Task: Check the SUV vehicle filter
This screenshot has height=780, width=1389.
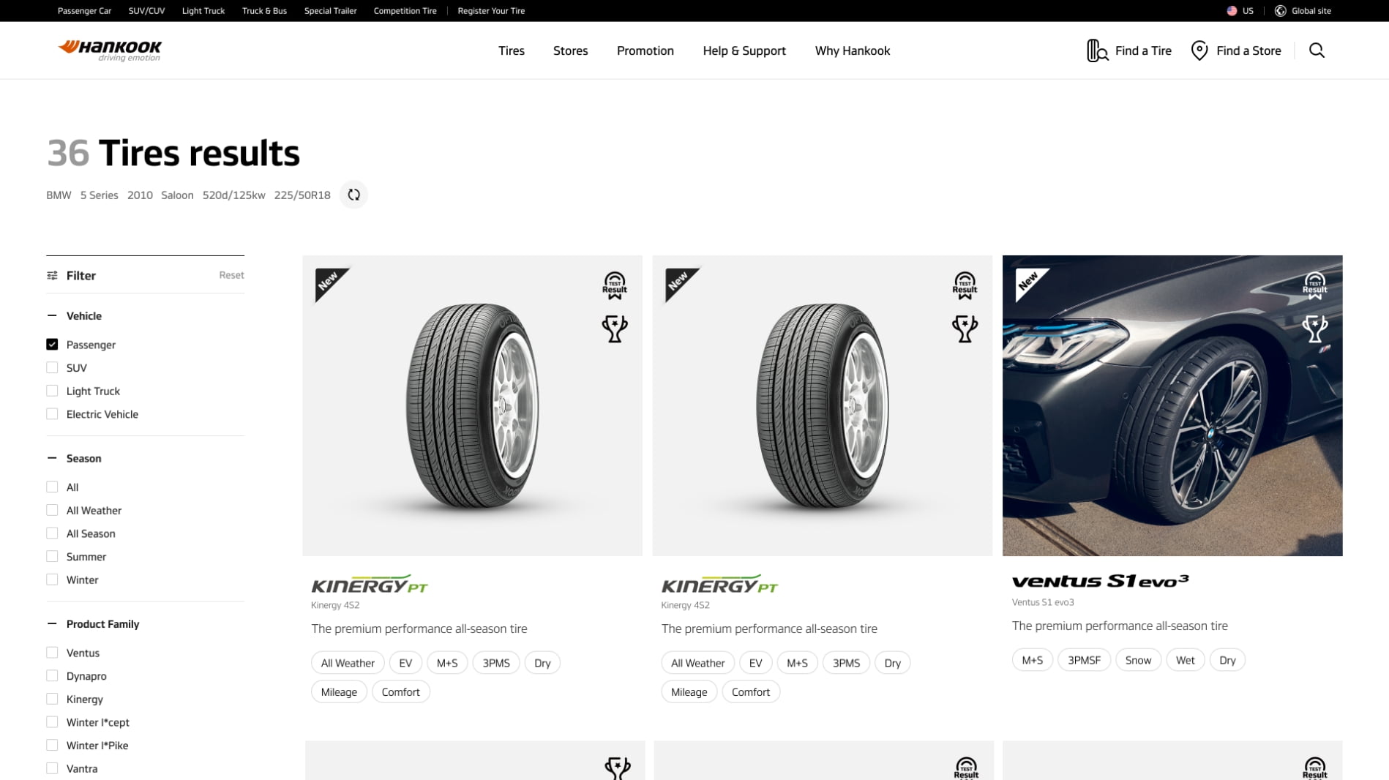Action: pyautogui.click(x=52, y=368)
